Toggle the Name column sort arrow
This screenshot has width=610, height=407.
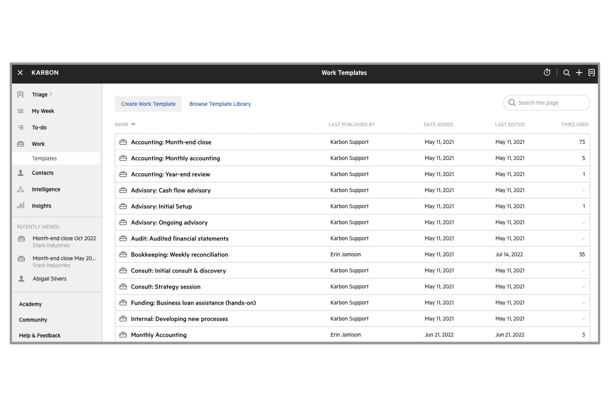click(x=133, y=123)
